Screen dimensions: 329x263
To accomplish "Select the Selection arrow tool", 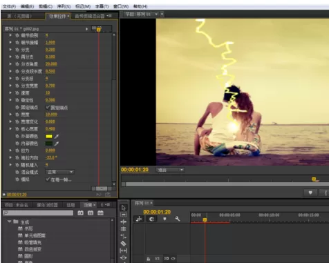I will coord(123,208).
